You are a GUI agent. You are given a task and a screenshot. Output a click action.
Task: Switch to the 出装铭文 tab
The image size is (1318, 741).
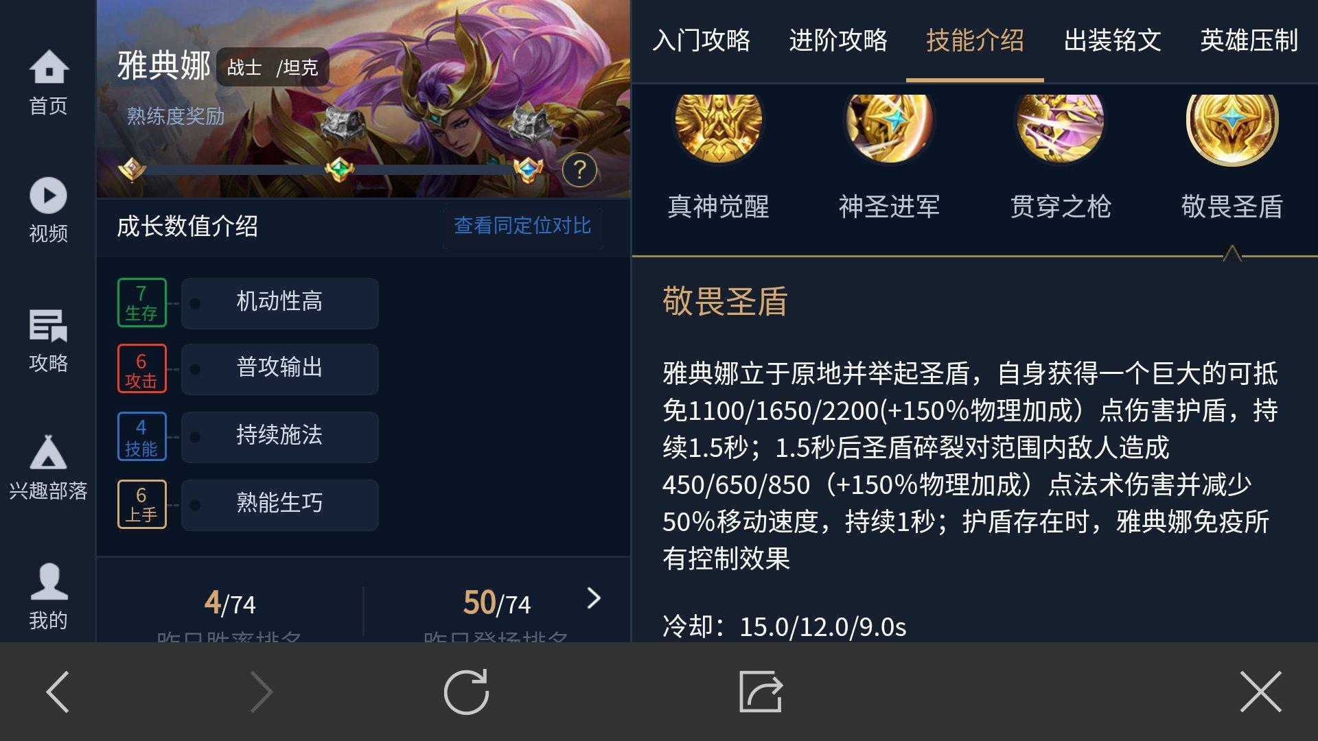[x=1112, y=40]
